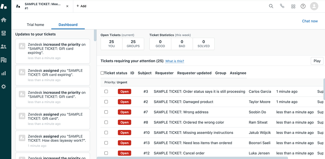The width and height of the screenshot is (325, 159).
Task: Open the Zendesk products grid icon
Action: tap(293, 6)
